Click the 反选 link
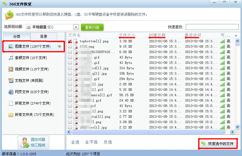This screenshot has width=242, height=156. pos(108,142)
